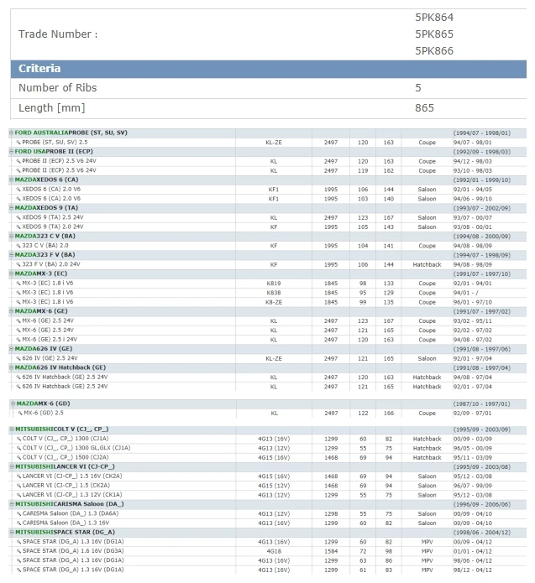This screenshot has height=583, width=535.
Task: Click the Criteria section header
Action: tap(269, 69)
